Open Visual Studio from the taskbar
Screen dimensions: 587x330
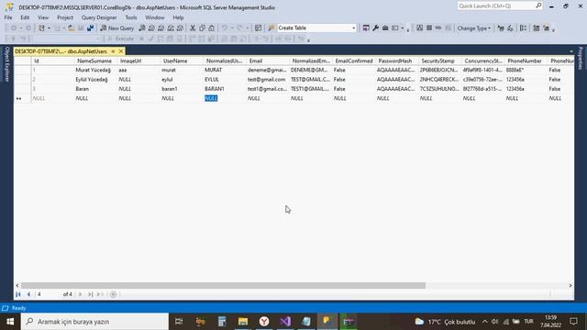285,322
